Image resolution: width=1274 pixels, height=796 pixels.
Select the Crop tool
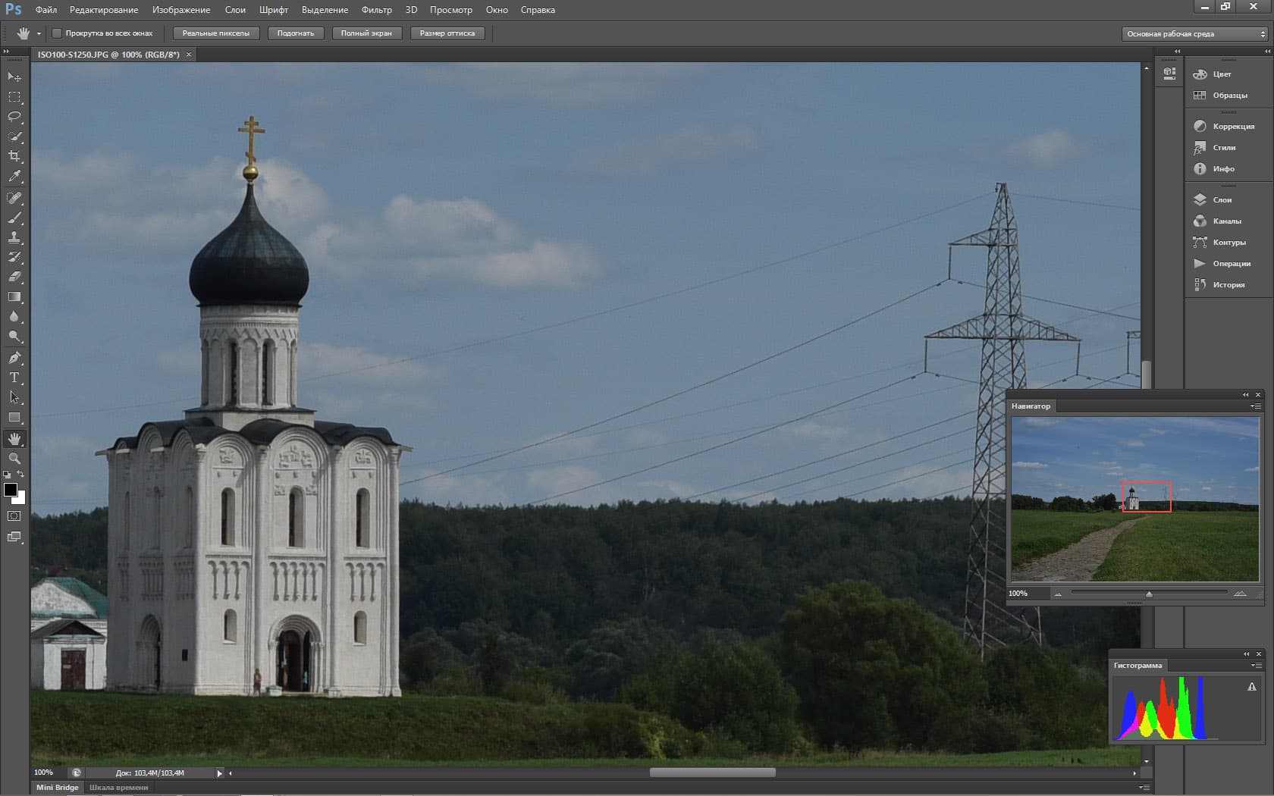(14, 156)
